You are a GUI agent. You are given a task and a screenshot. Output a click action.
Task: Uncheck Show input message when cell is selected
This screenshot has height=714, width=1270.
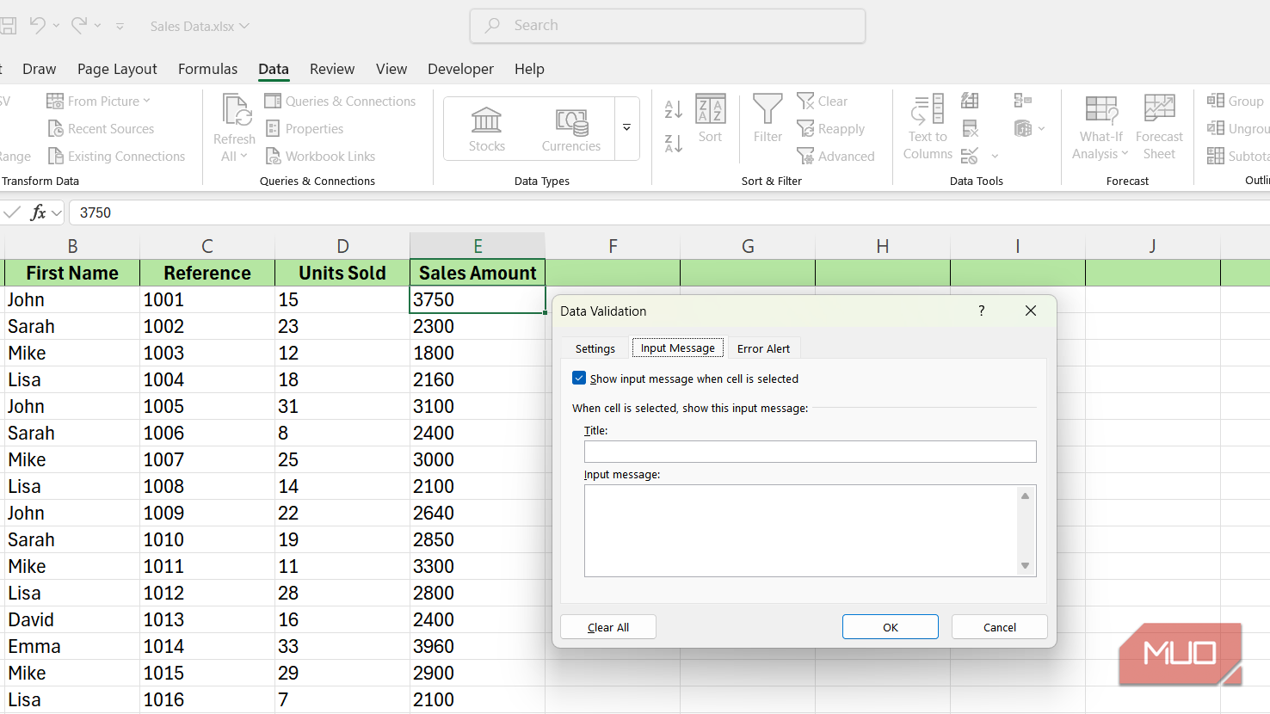pos(579,379)
